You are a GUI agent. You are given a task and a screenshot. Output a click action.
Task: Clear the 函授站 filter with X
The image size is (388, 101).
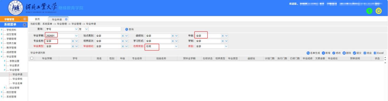click(173, 36)
